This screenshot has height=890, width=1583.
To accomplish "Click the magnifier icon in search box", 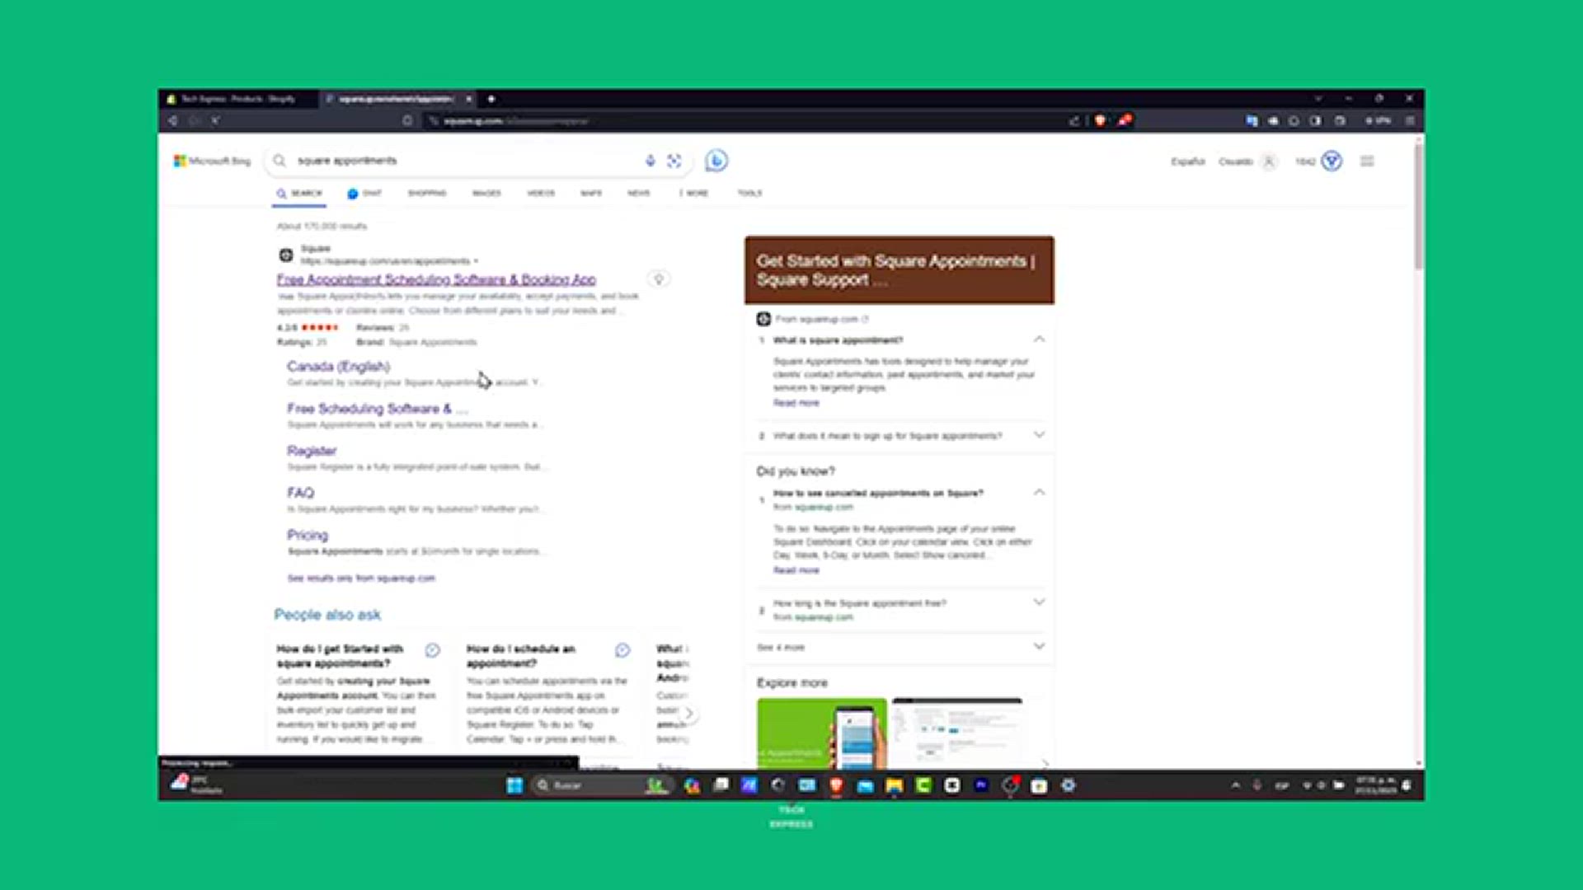I will (x=279, y=161).
